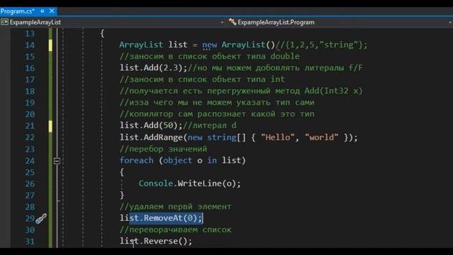Open the ExpampleArrayList.Program class dropdown

tap(450, 22)
